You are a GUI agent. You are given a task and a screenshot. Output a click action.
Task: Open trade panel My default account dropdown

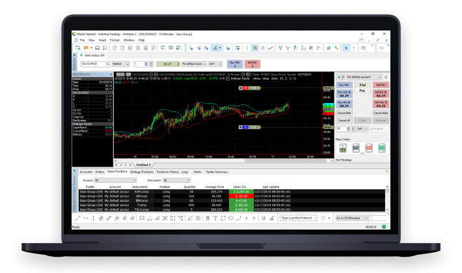coord(364,77)
